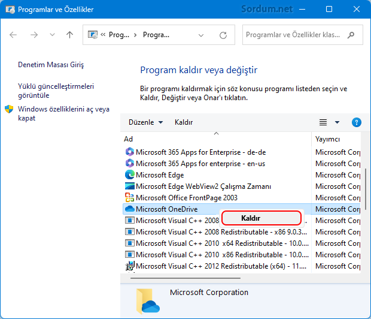This screenshot has height=319, width=371.
Task: Select the Microsoft OneDrive row
Action: 241,209
